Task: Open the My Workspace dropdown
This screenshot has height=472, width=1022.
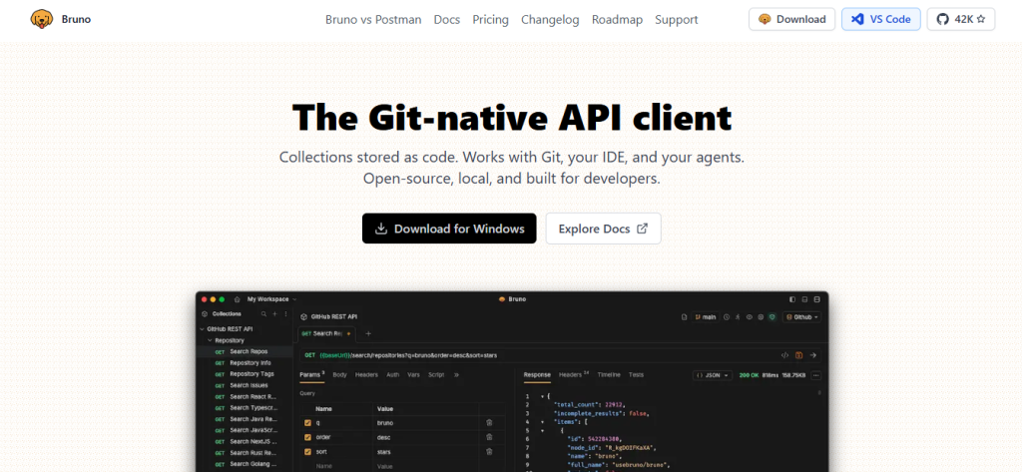Action: pos(271,299)
